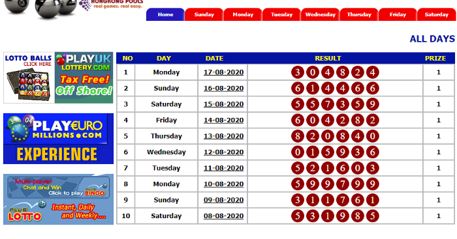Switch to the Sunday tab
The image size is (457, 239).
point(204,14)
